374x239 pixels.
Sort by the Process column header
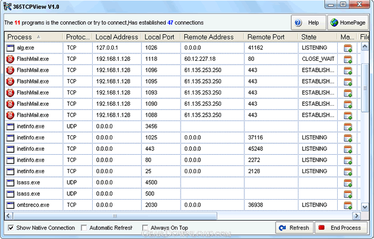(x=34, y=37)
